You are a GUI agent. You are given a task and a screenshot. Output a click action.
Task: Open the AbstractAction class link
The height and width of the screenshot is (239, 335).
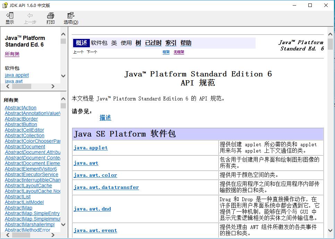[20, 108]
